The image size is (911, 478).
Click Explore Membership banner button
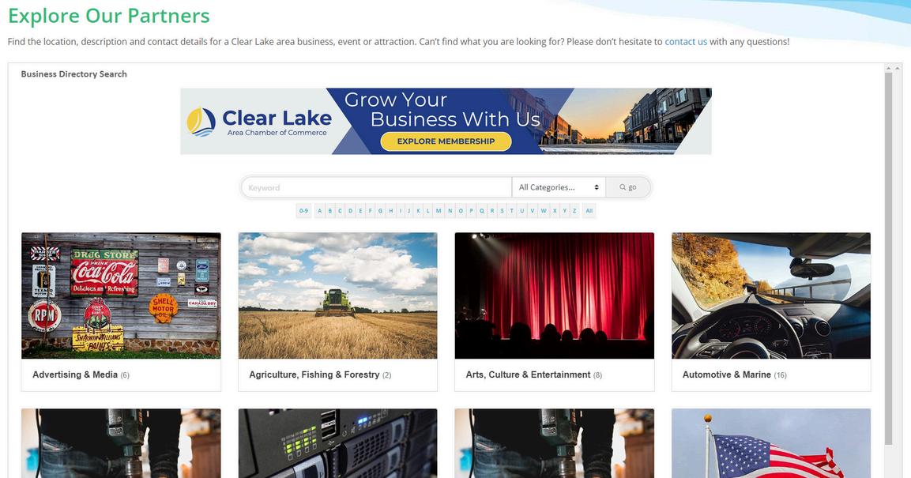(x=446, y=141)
